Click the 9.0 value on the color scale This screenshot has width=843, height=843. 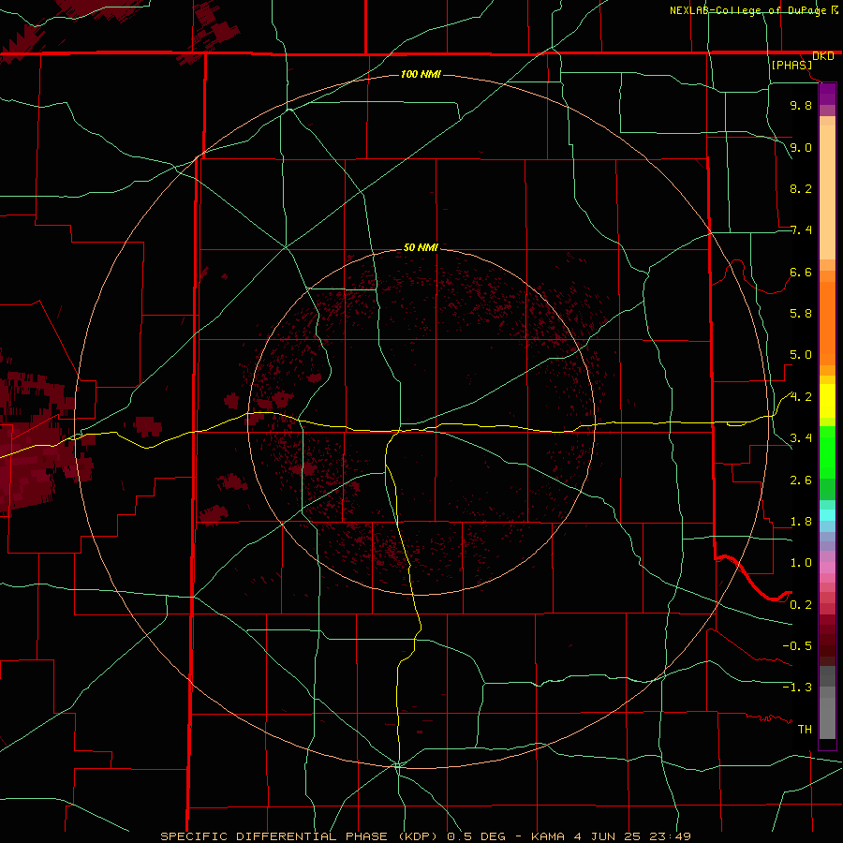[801, 147]
